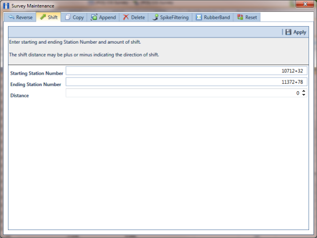Click the SpikeFiltering tab icon
This screenshot has width=317, height=238.
[x=155, y=17]
